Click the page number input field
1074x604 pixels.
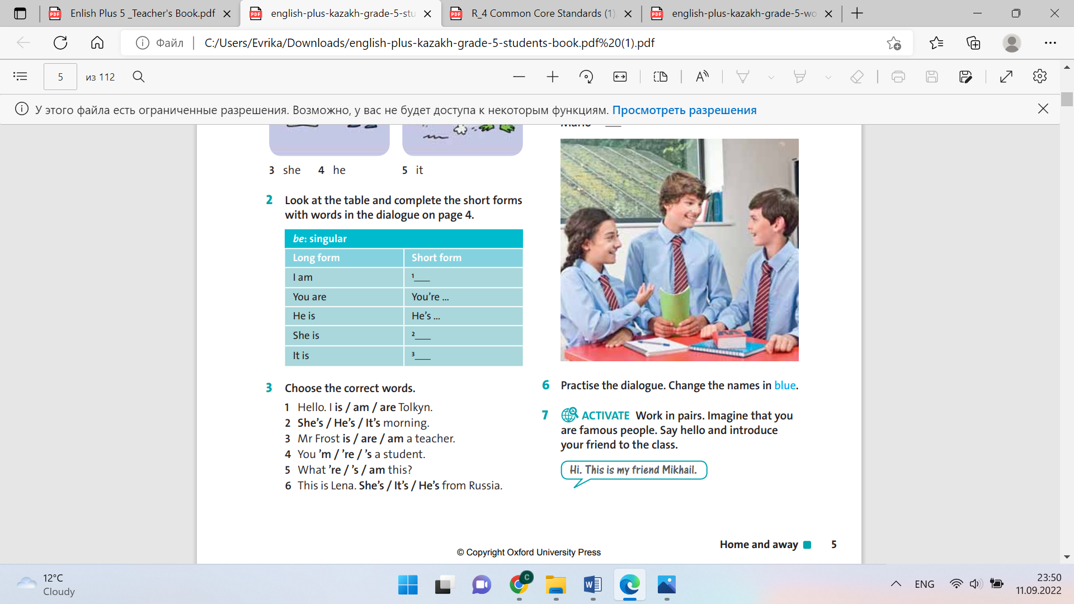click(60, 77)
